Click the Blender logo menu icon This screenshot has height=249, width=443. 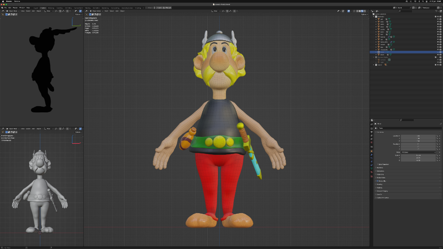tap(2, 8)
